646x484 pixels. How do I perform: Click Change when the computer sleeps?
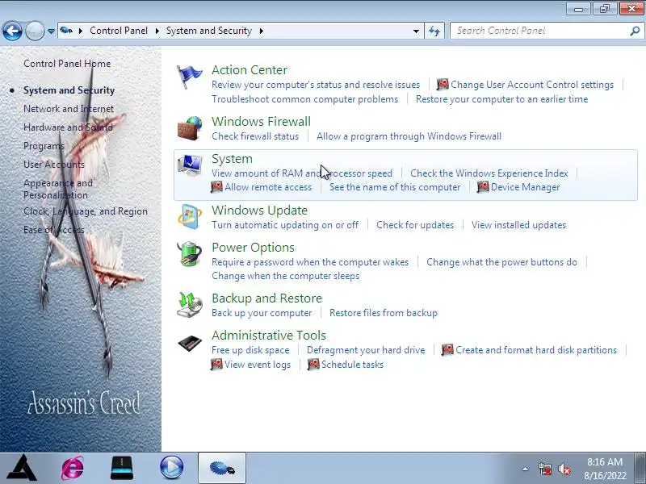pyautogui.click(x=286, y=276)
